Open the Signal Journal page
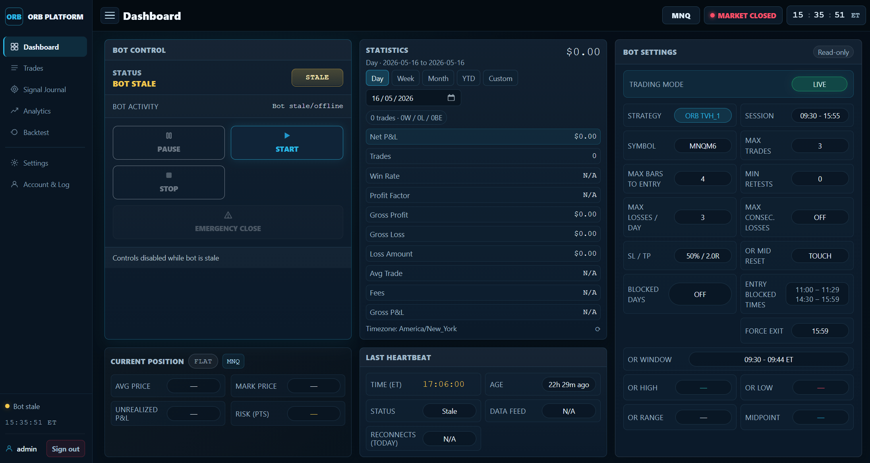The height and width of the screenshot is (463, 870). (45, 89)
